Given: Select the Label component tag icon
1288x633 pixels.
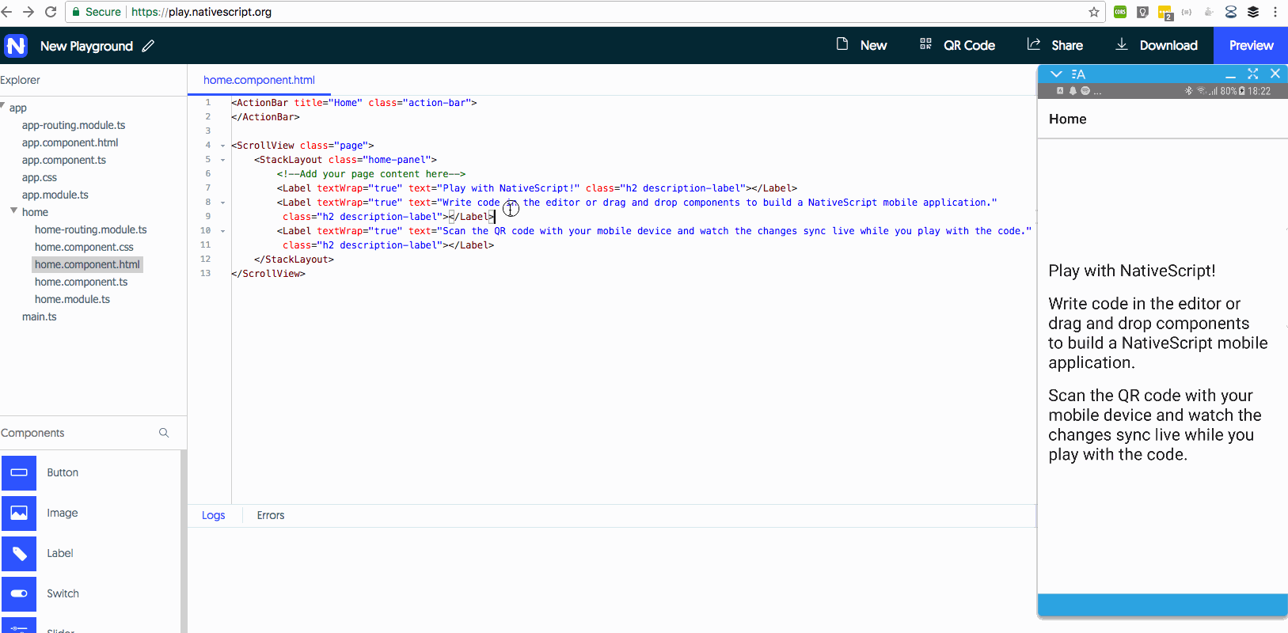Looking at the screenshot, I should pyautogui.click(x=19, y=553).
